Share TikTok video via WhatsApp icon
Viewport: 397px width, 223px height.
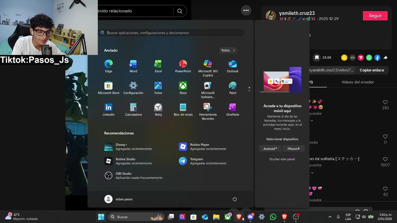[369, 58]
